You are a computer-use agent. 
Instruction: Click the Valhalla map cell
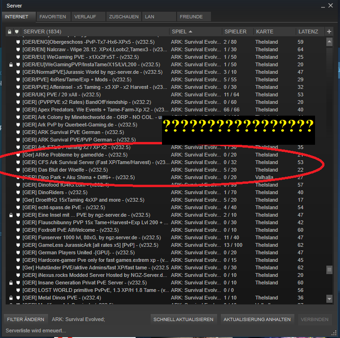264,178
